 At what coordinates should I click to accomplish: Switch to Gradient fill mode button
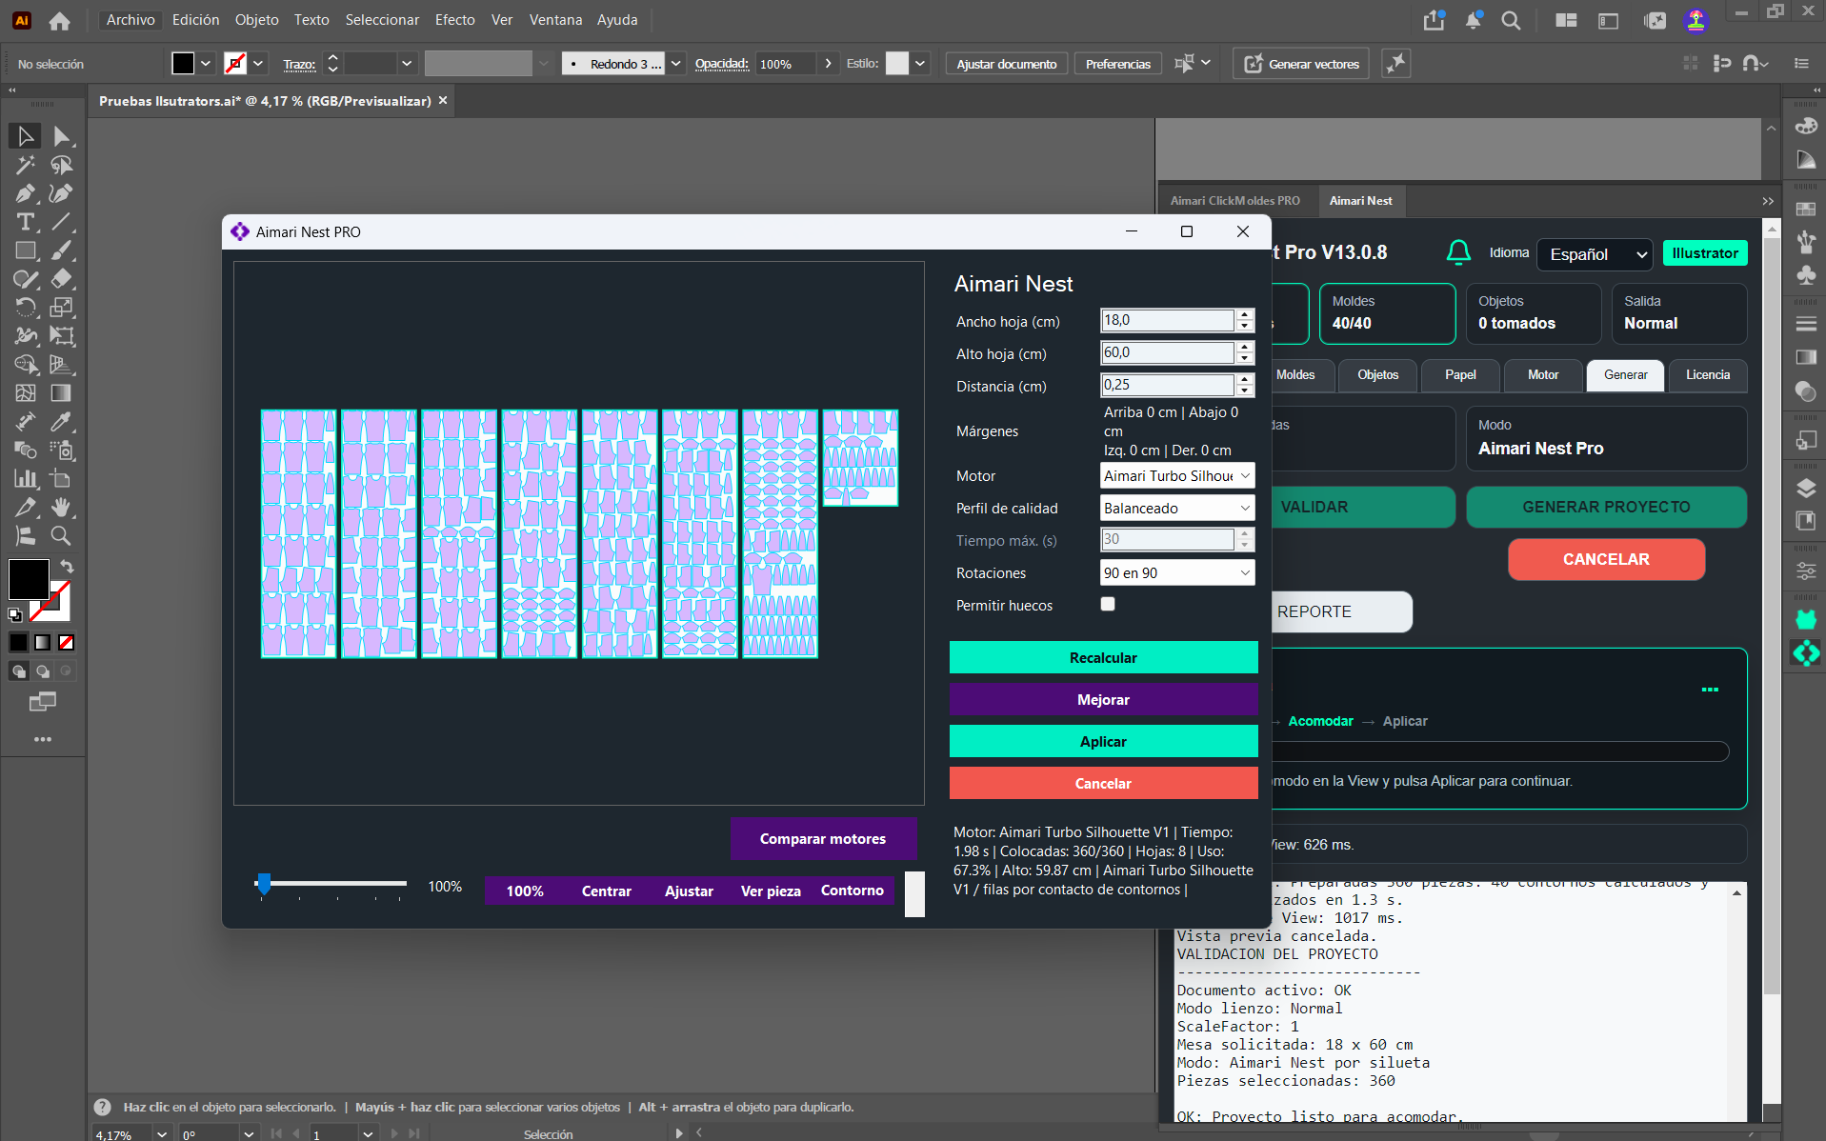43,643
